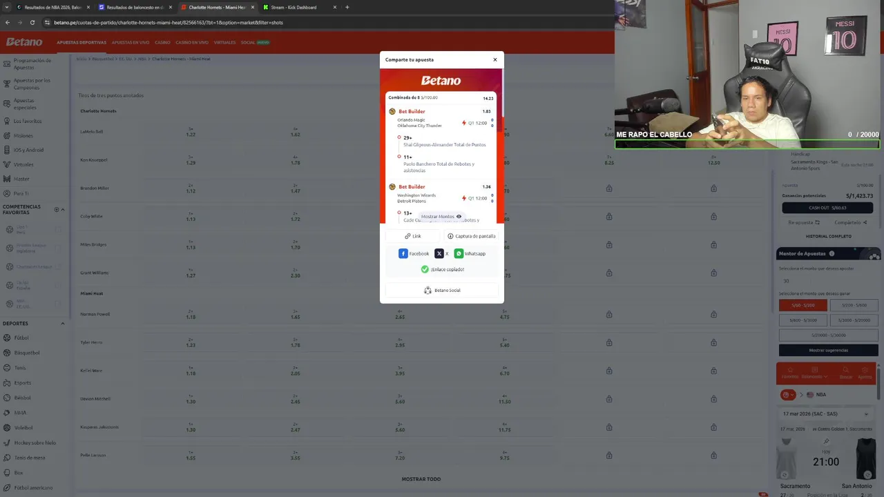Select Fútbol americano sport
This screenshot has height=497, width=884.
[x=33, y=487]
